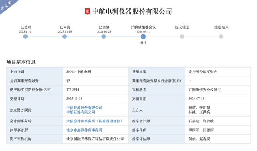
Task: Click the 已回复 timeline node dot
Action: click(x=104, y=37)
